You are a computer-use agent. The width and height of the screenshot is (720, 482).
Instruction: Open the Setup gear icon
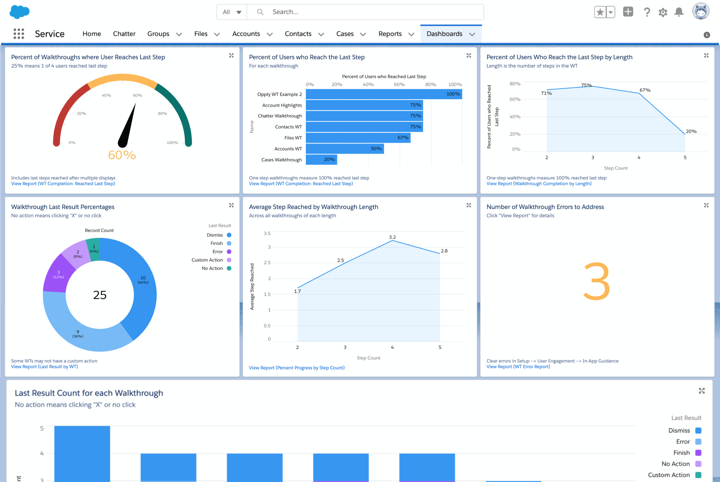click(x=663, y=12)
